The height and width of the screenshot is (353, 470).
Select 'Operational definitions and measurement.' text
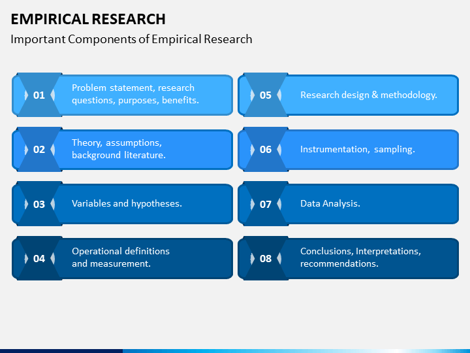pos(121,258)
